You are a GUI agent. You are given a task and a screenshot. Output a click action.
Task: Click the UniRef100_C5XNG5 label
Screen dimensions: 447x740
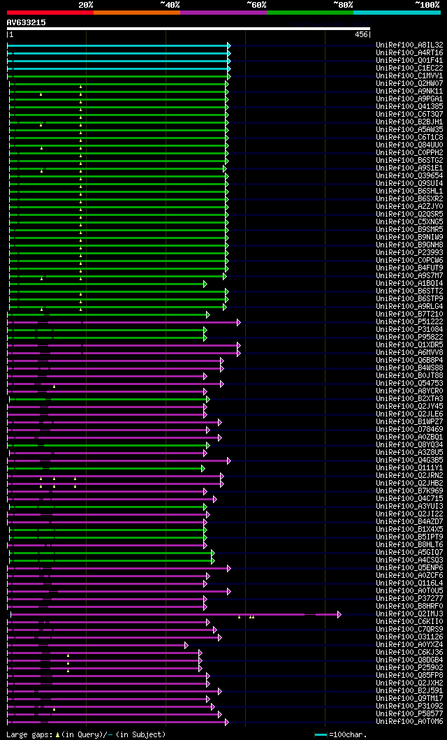coord(409,222)
